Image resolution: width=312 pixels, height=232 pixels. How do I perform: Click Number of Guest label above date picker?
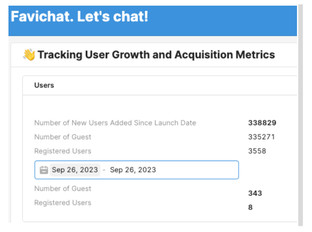63,137
